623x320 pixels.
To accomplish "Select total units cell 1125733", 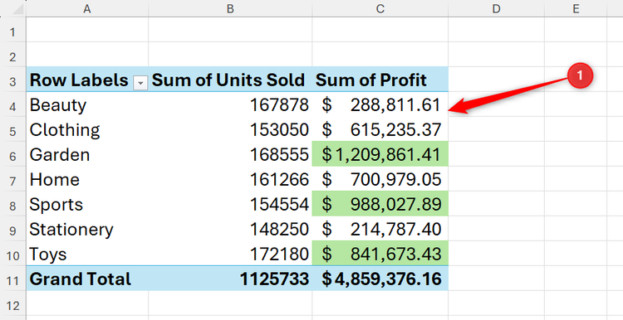I will pyautogui.click(x=230, y=279).
